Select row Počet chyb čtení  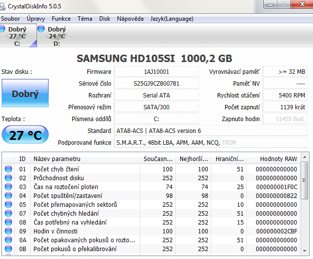(x=151, y=169)
